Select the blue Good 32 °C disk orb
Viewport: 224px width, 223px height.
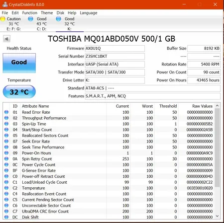pos(58,19)
